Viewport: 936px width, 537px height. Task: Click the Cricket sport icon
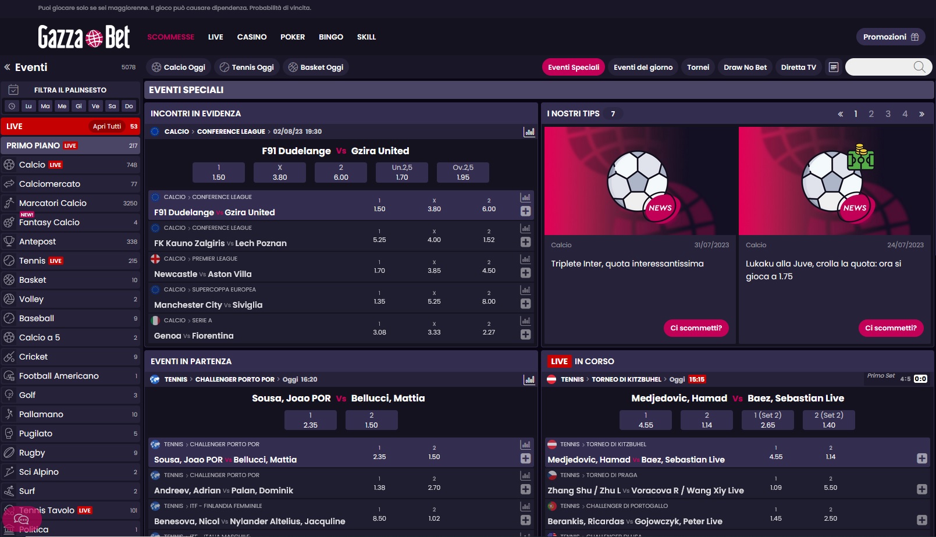9,357
